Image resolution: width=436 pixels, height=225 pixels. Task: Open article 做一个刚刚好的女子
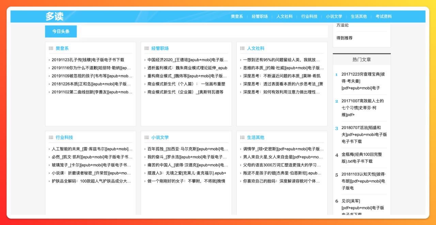pos(186,181)
